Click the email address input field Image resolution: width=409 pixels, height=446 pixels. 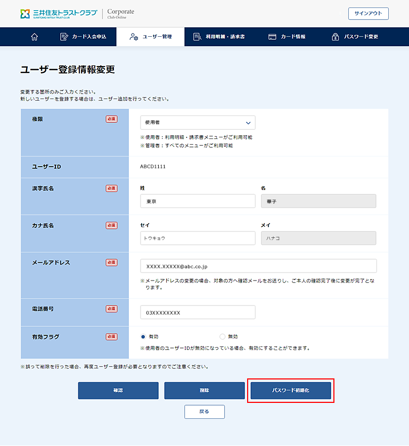(258, 266)
